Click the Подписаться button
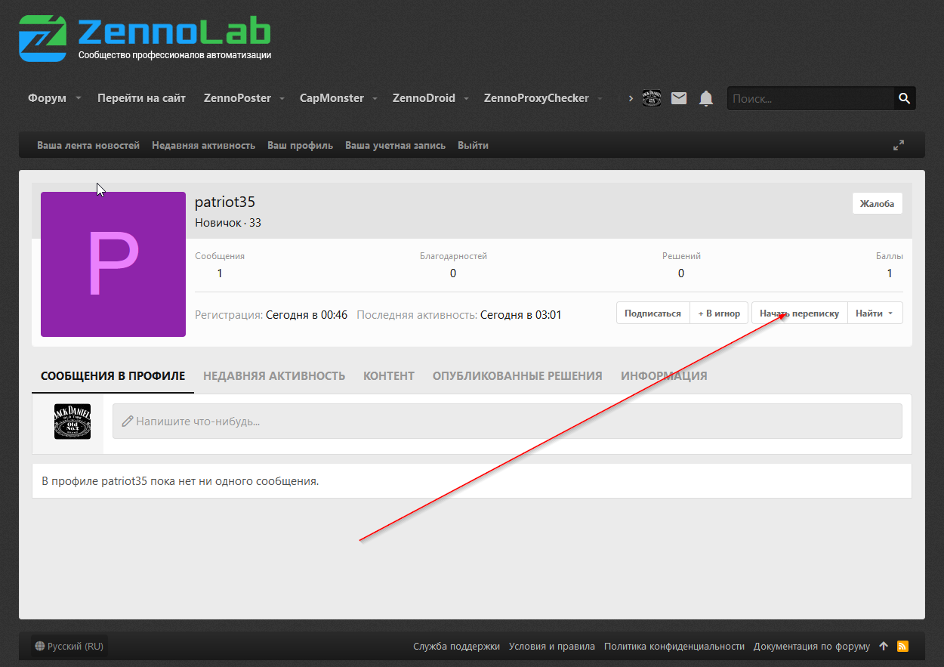This screenshot has width=944, height=667. 652,313
